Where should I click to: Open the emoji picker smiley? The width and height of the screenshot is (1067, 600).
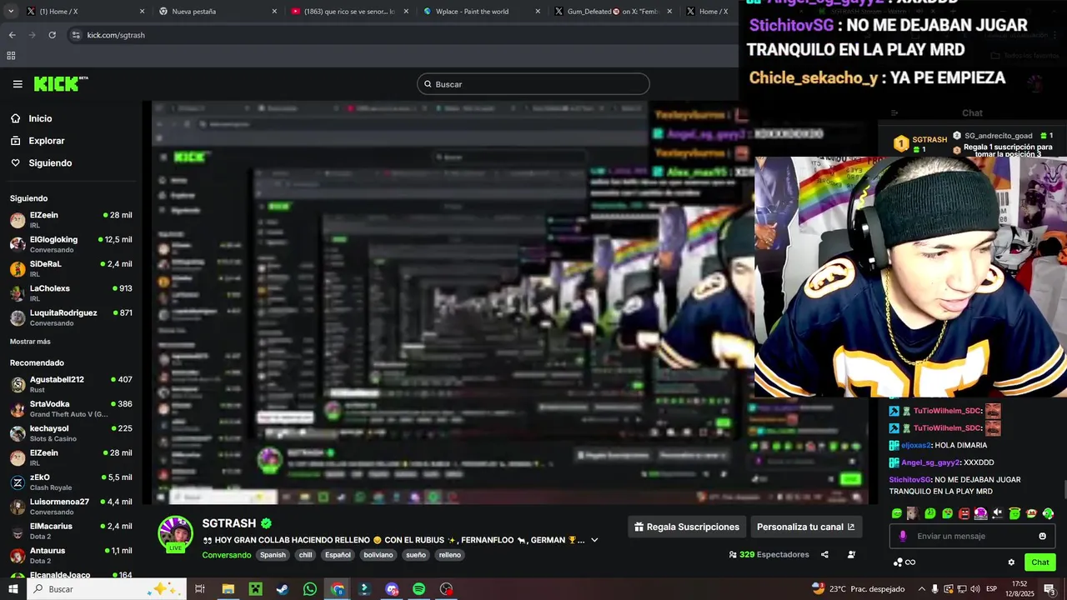[1042, 536]
